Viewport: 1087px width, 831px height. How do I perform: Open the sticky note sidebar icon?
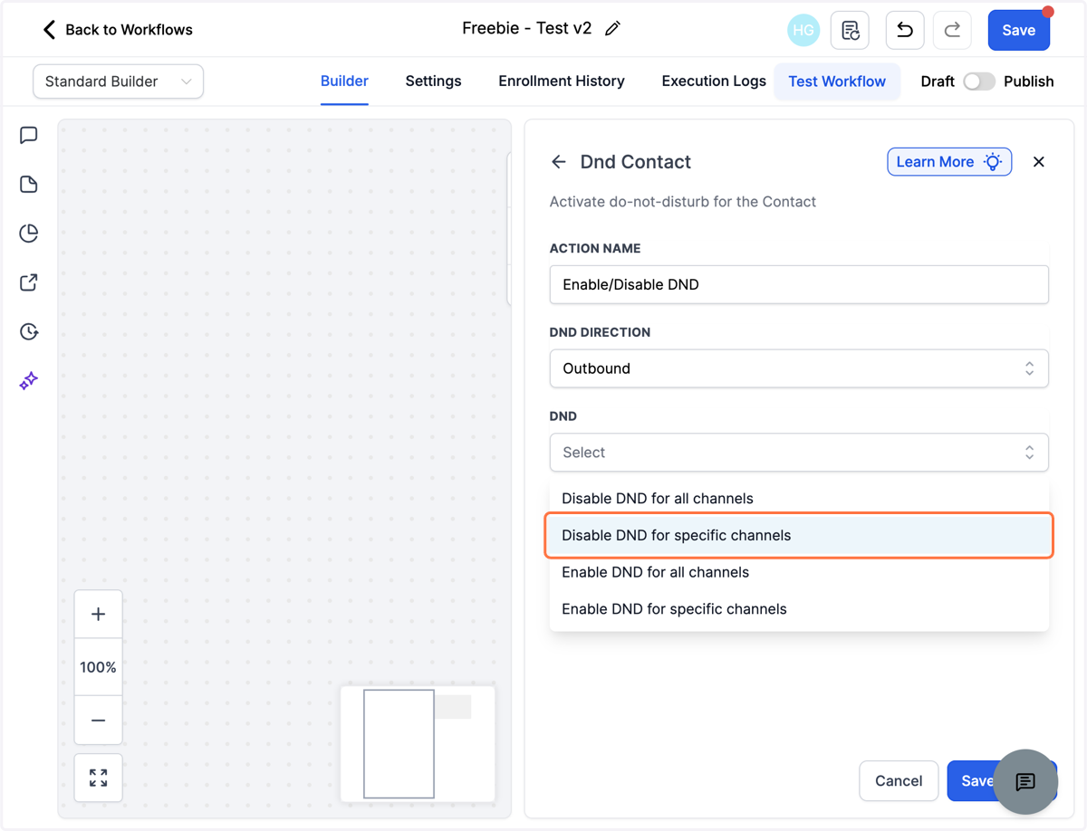point(29,185)
